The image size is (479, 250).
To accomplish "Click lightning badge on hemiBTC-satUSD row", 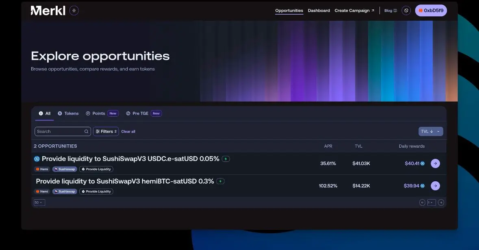I will pyautogui.click(x=220, y=181).
